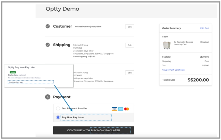The image size is (221, 140).
Task: Click the Optty Demo store title
Action: coord(62,9)
